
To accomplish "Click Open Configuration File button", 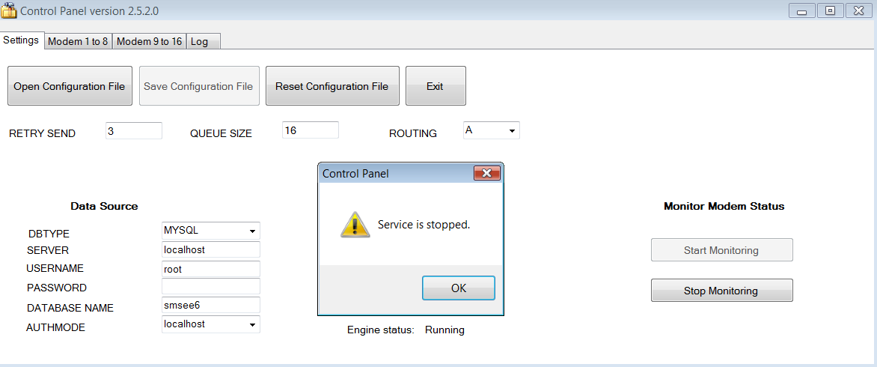I will 70,86.
